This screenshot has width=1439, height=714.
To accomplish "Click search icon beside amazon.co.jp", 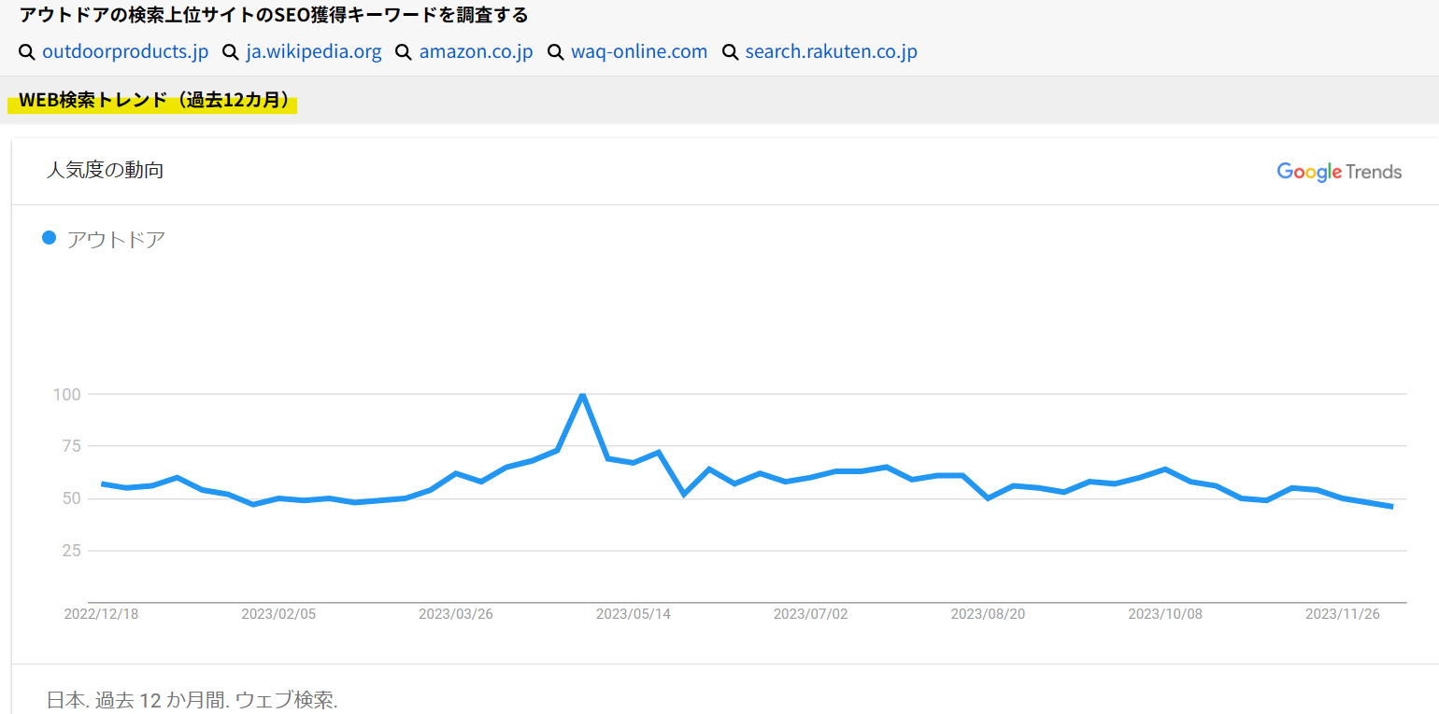I will 404,52.
